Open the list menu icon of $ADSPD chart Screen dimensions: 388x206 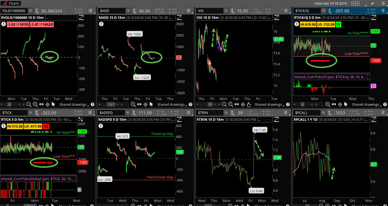point(188,113)
